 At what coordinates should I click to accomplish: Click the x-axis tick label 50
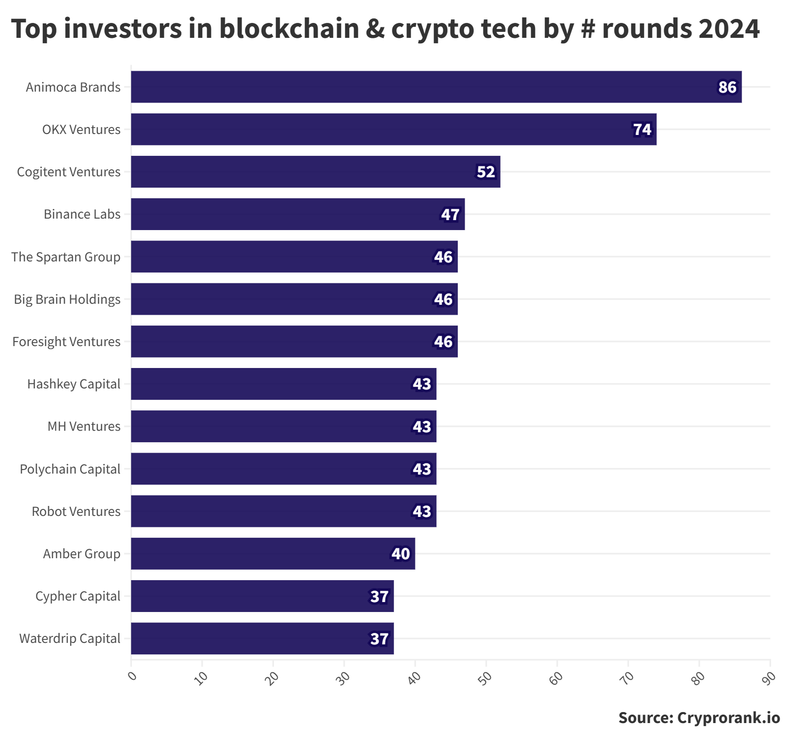pyautogui.click(x=485, y=678)
